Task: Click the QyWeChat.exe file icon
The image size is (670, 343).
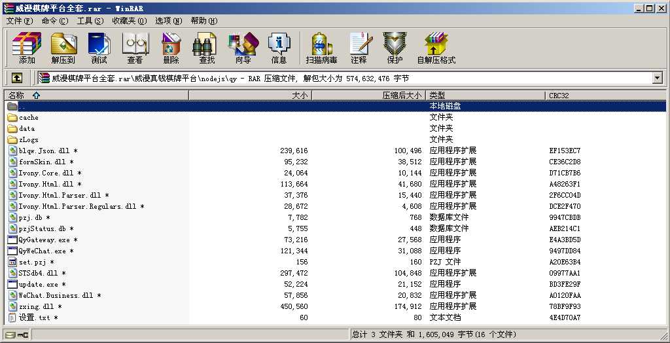Action: pyautogui.click(x=12, y=251)
